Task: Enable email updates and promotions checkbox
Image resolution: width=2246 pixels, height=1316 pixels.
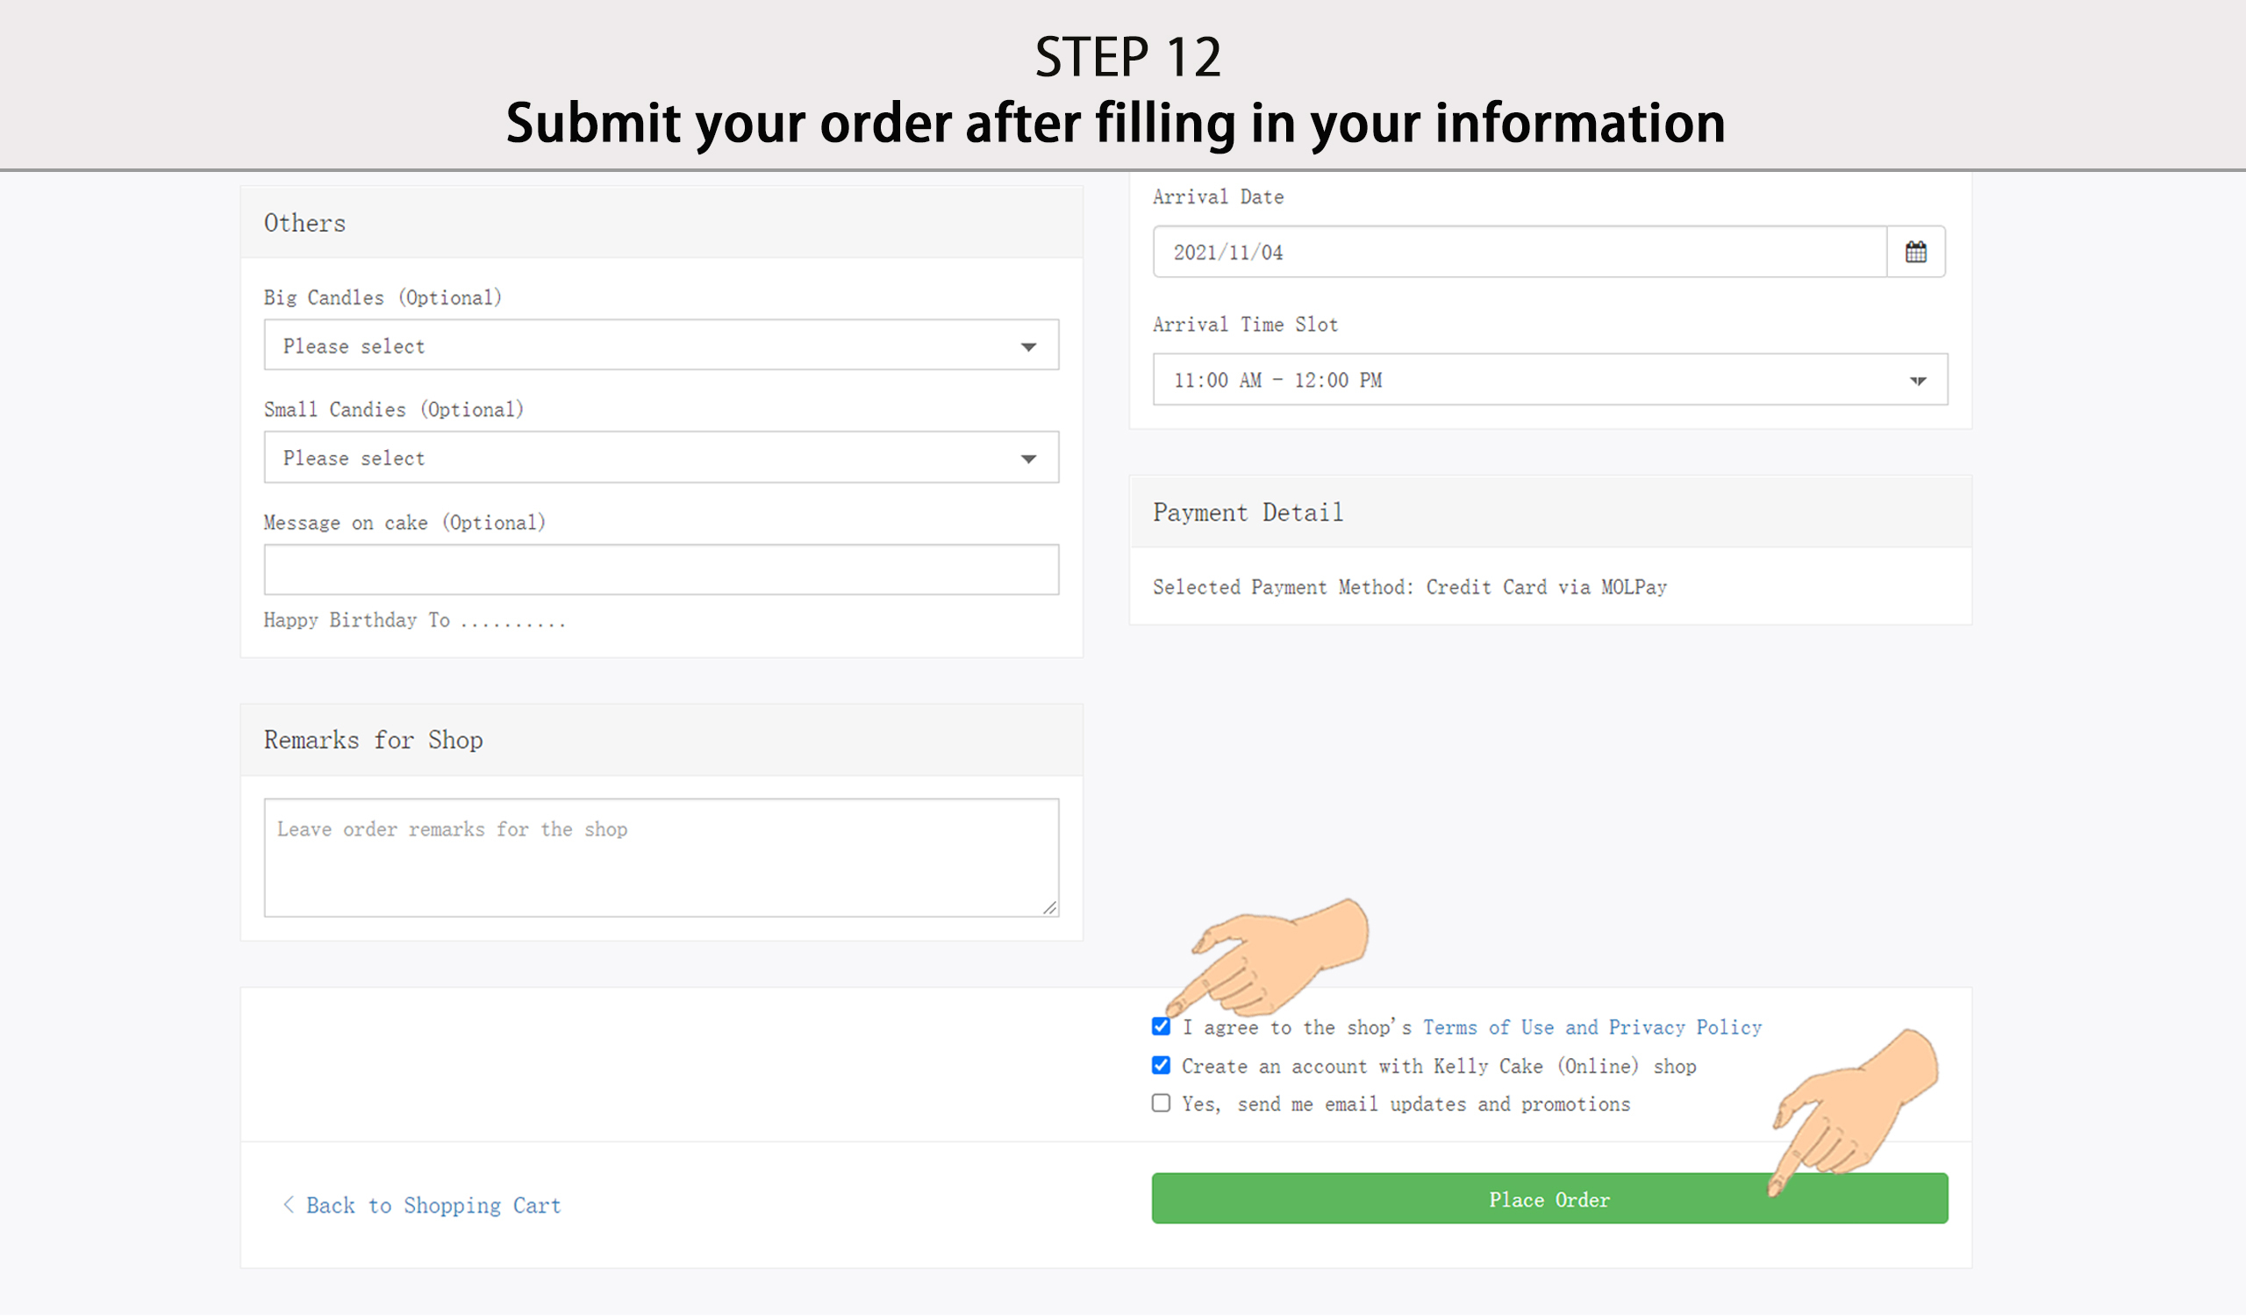Action: 1161,1103
